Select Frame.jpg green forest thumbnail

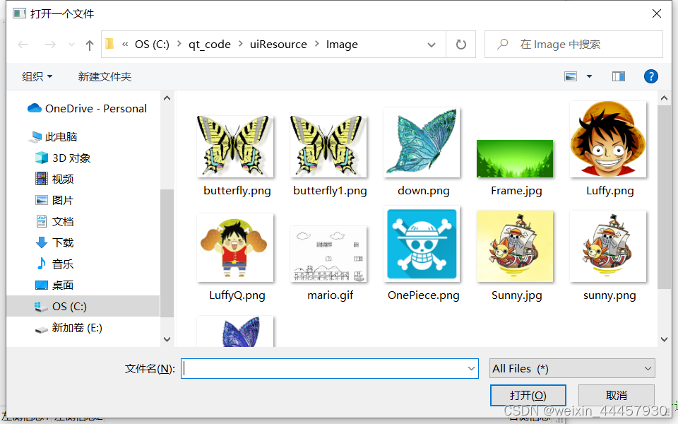click(515, 158)
